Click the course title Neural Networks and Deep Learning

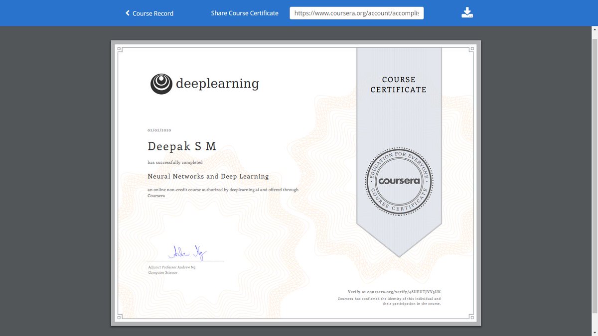pyautogui.click(x=208, y=176)
